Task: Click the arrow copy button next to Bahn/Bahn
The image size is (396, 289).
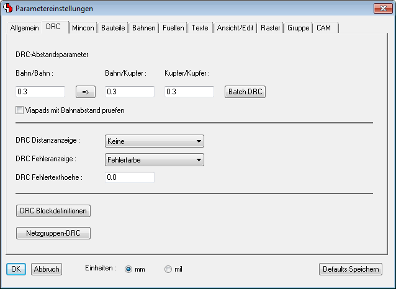Action: [86, 92]
